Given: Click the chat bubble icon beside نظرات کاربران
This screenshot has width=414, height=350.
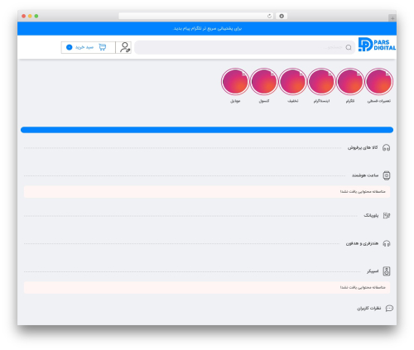Looking at the screenshot, I should 389,308.
